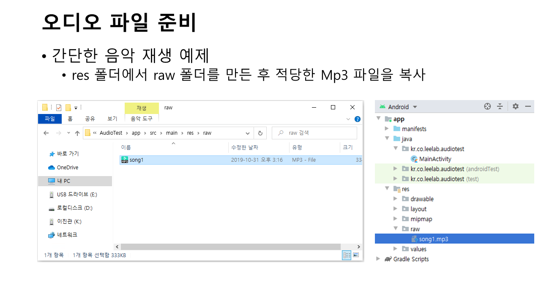Viewport: 541px width, 304px height.
Task: Go up one folder with up arrow
Action: pos(77,133)
